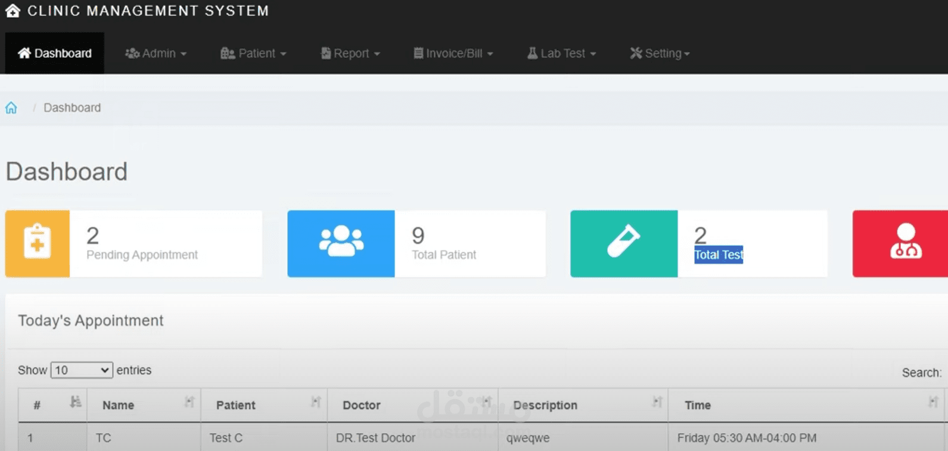Open the Patient menu
This screenshot has height=451, width=948.
[x=253, y=53]
